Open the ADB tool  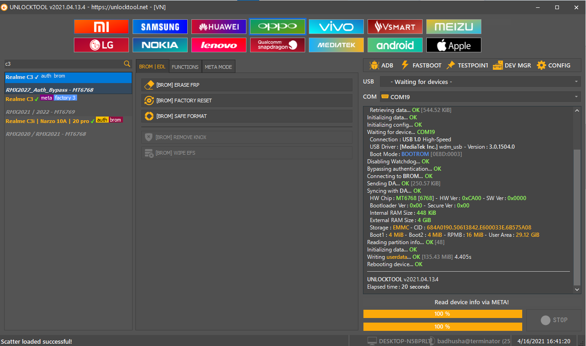tap(381, 65)
